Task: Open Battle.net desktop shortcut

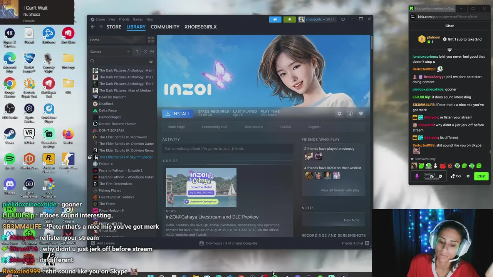Action: coord(49,36)
